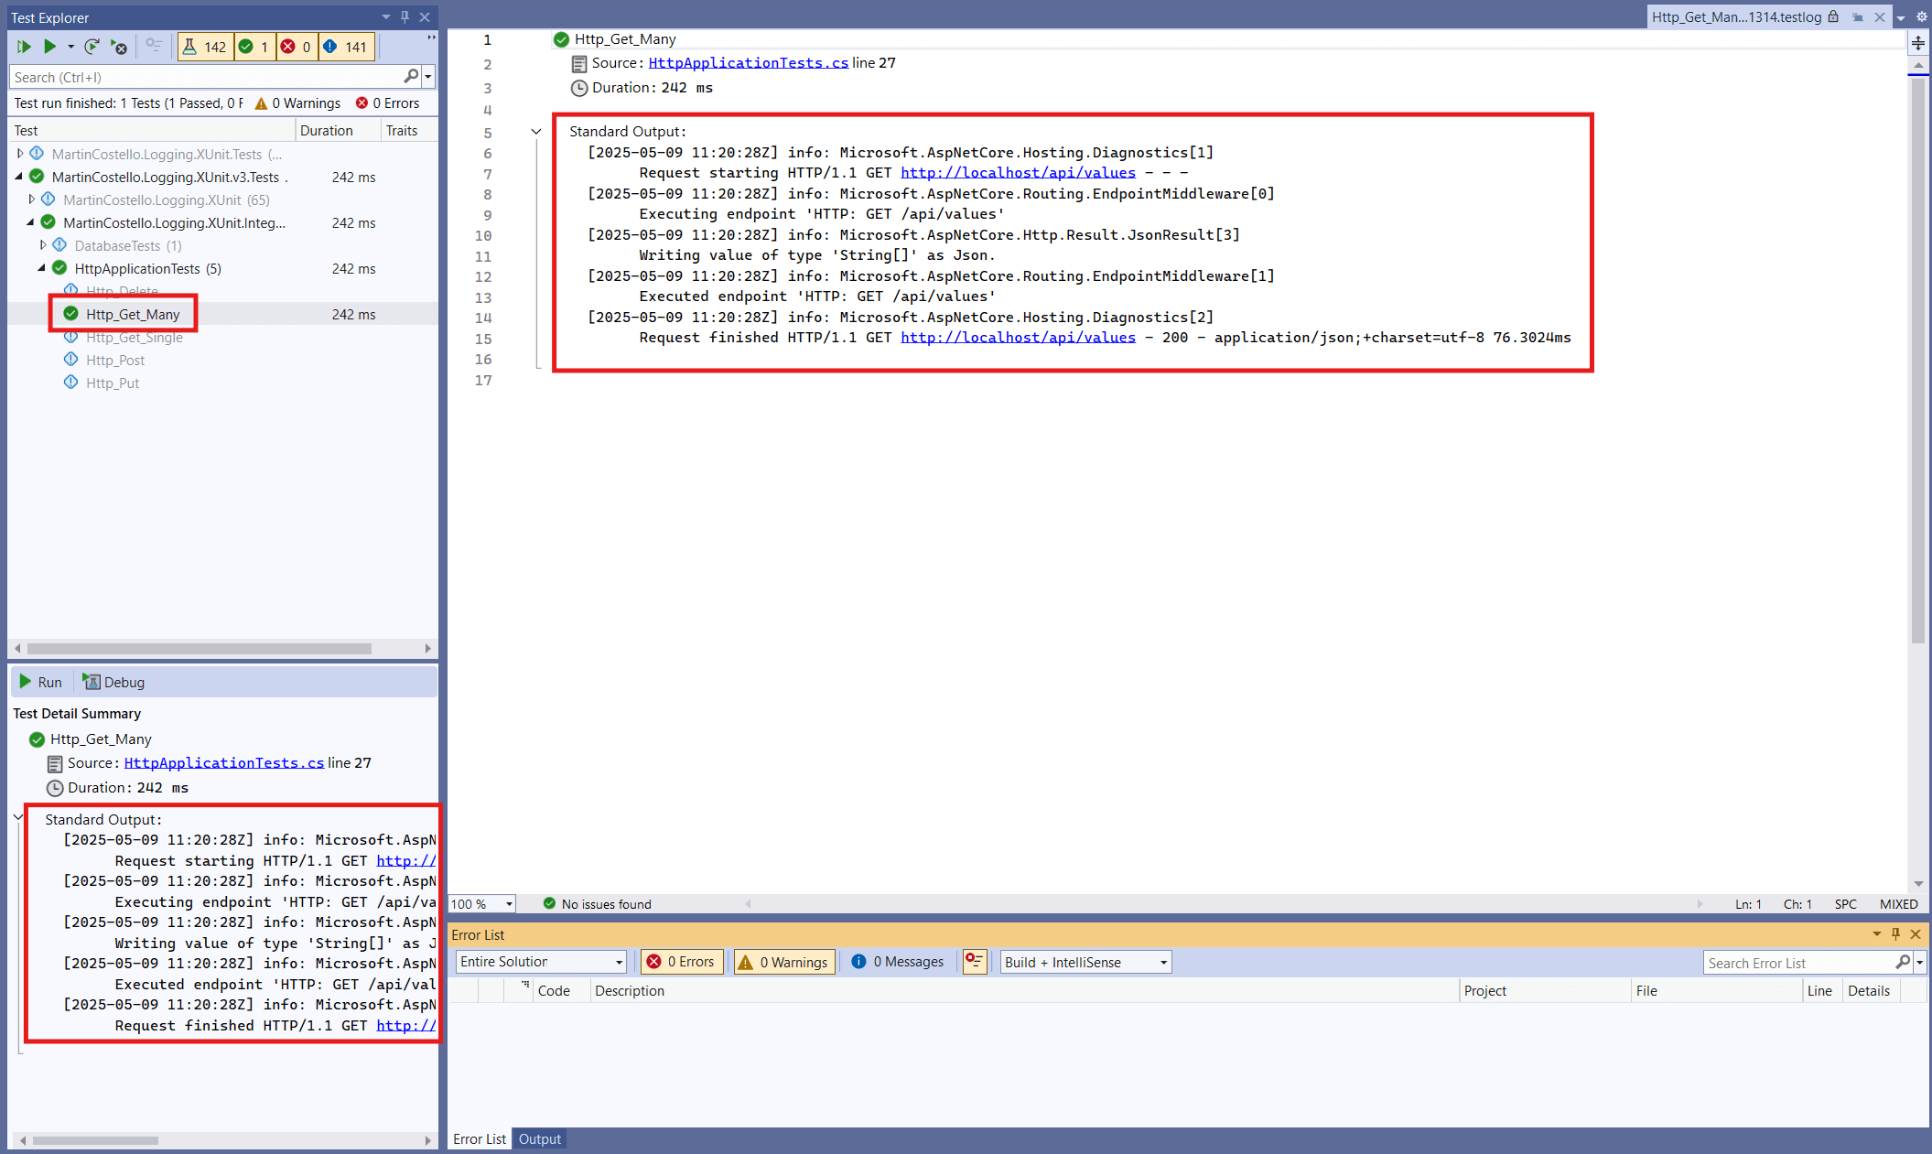
Task: Toggle the not run tests filter showing 141
Action: [346, 47]
